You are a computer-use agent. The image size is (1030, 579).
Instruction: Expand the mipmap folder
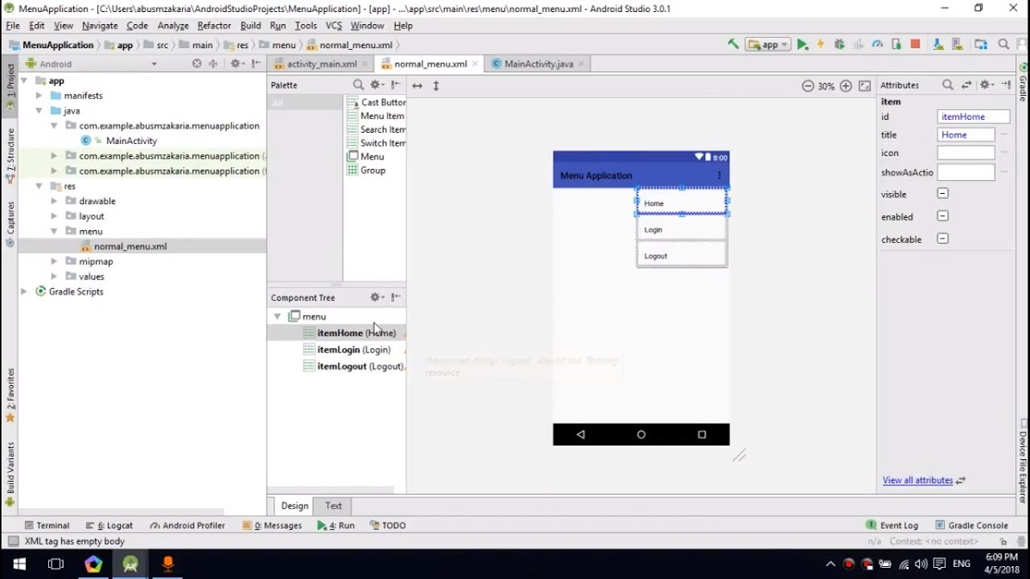pyautogui.click(x=54, y=261)
